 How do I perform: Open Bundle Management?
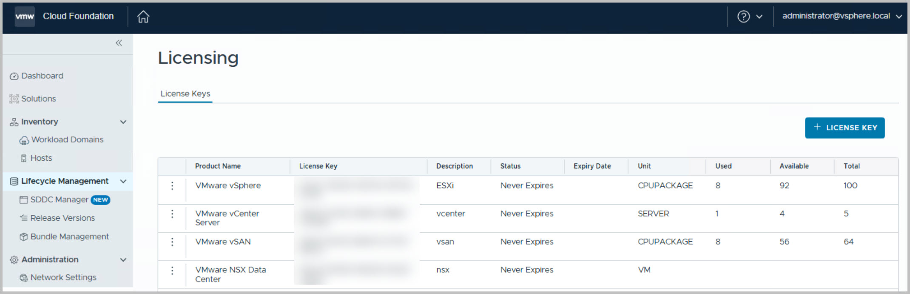(x=70, y=237)
